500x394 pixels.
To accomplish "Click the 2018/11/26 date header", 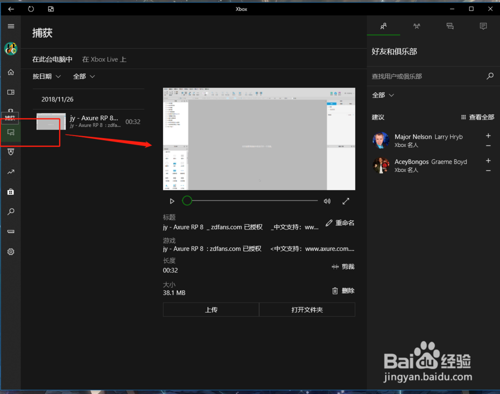I will click(57, 99).
